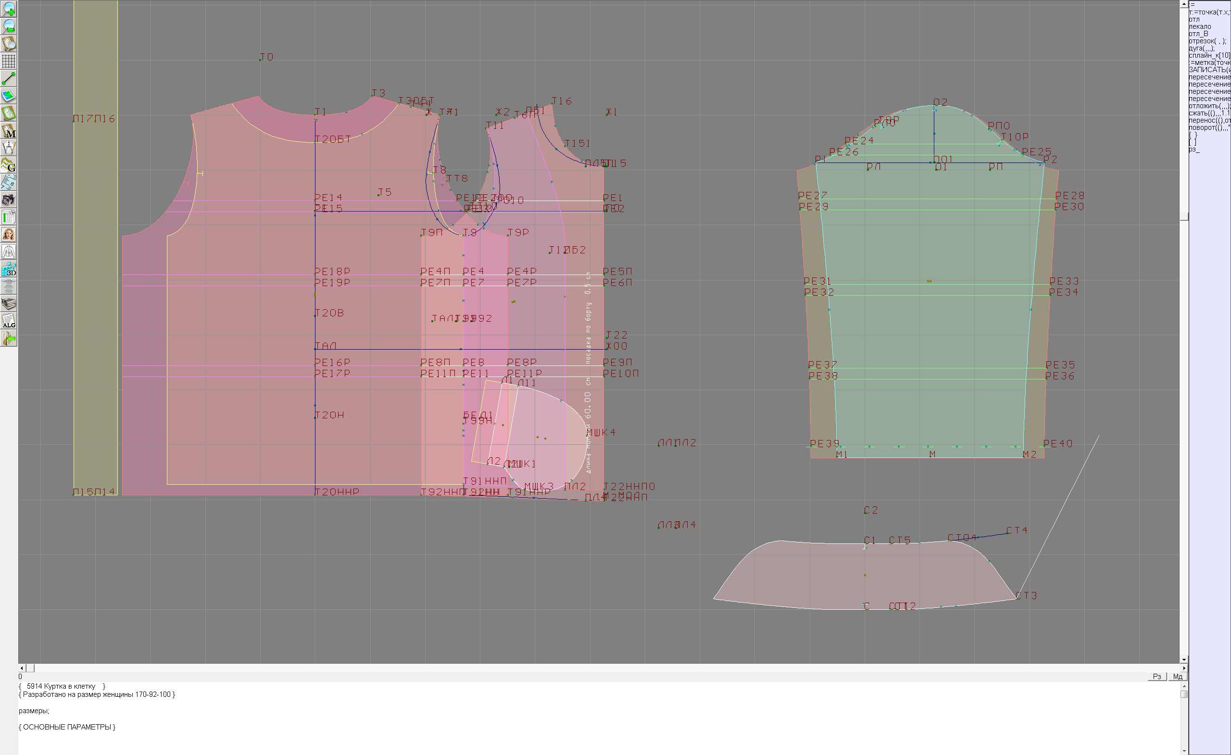Click the jacket sketch icon
The width and height of the screenshot is (1231, 755).
click(x=9, y=252)
